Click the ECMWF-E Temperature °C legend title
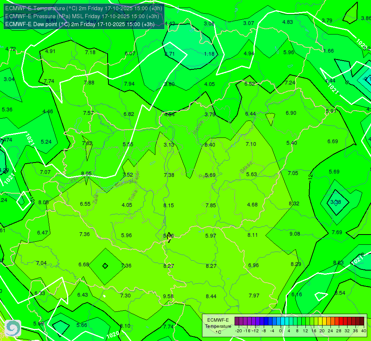371x341 pixels. click(x=218, y=326)
